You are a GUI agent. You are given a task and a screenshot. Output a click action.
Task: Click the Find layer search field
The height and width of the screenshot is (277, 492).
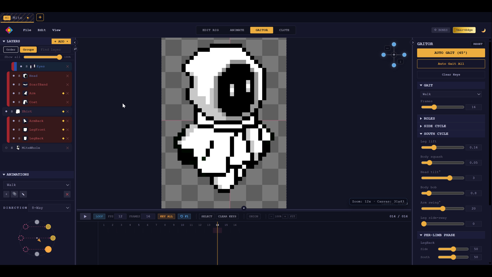pyautogui.click(x=54, y=50)
